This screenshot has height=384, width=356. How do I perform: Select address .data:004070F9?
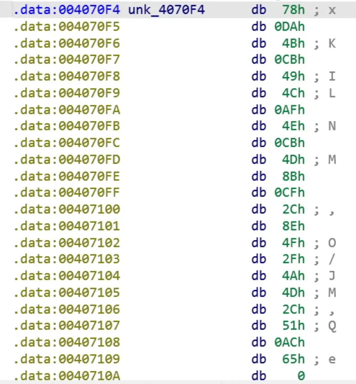(x=67, y=93)
